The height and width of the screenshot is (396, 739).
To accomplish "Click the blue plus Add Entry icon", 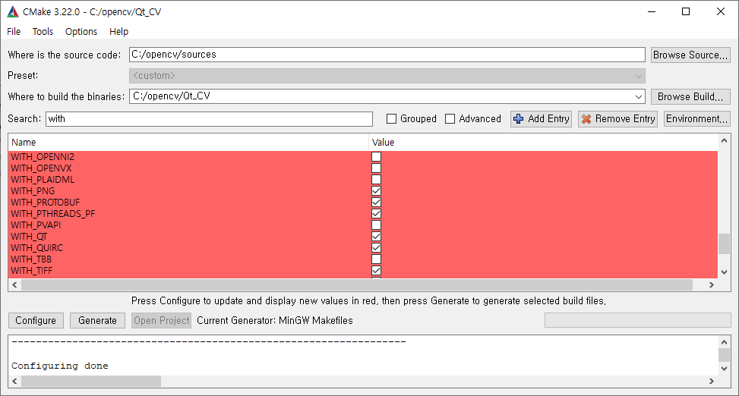I will tap(519, 119).
